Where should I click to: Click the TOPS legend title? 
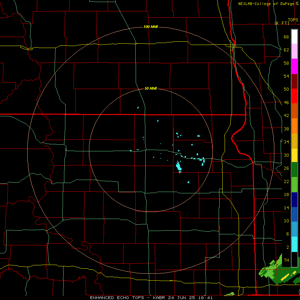point(293,20)
